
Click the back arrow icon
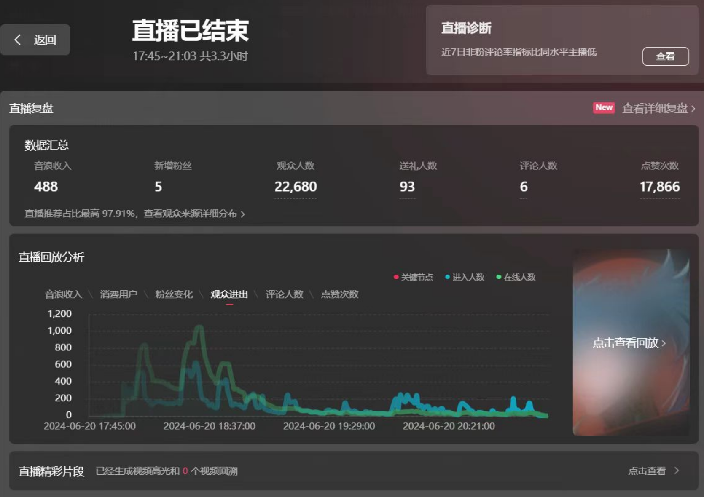pyautogui.click(x=18, y=40)
